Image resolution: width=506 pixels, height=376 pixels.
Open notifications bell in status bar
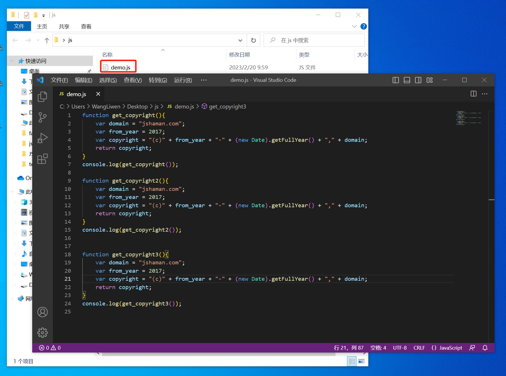click(x=485, y=348)
